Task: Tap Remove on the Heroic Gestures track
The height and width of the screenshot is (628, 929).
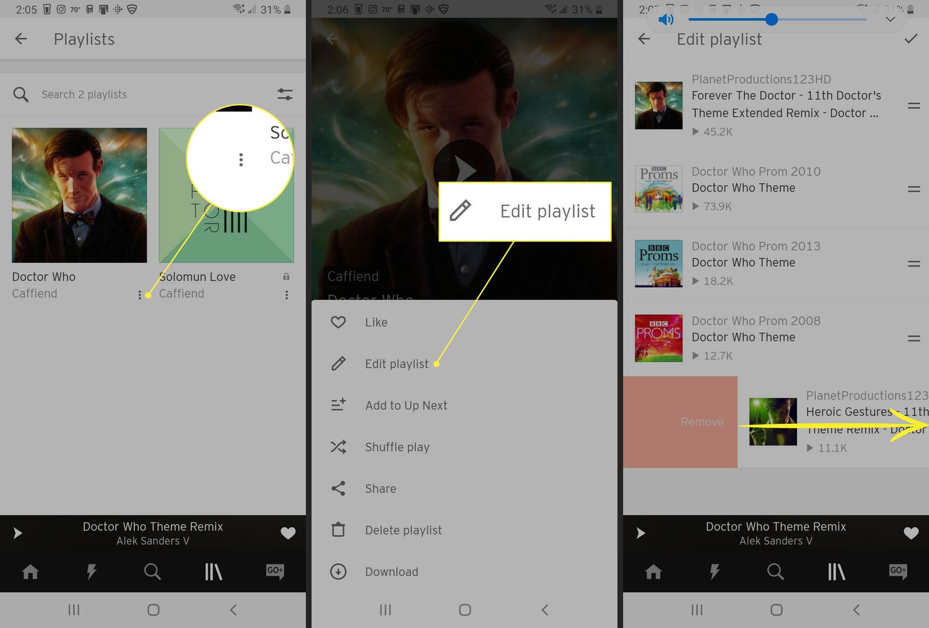Action: 702,421
